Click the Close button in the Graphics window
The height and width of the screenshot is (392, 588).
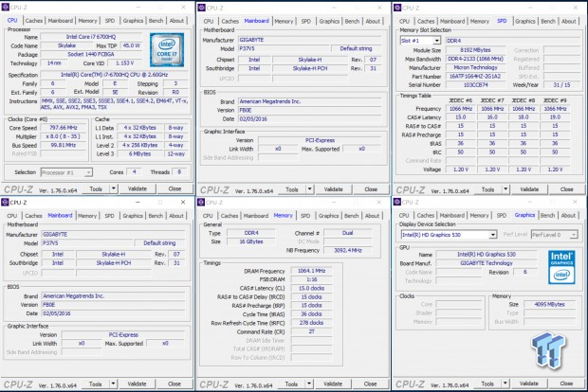coord(566,383)
